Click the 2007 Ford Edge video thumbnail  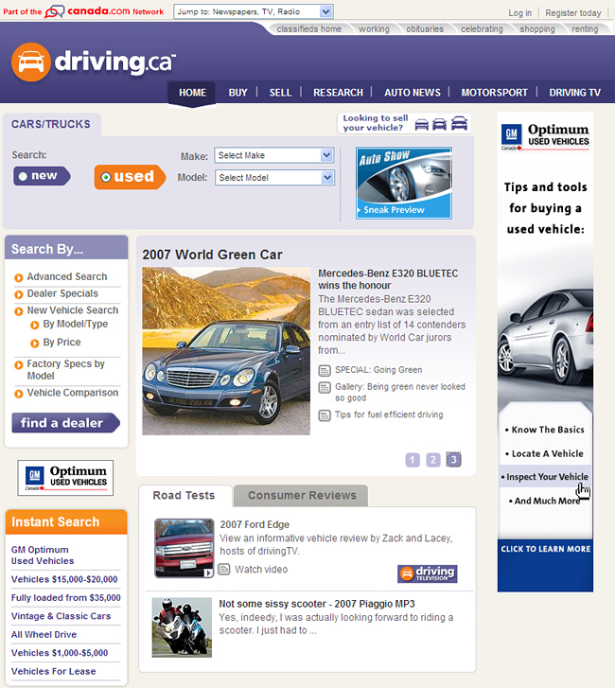[x=184, y=548]
